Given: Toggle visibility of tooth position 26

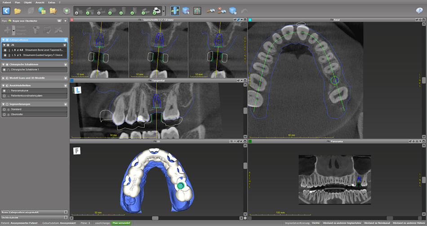Looking at the screenshot, I should [x=8, y=45].
